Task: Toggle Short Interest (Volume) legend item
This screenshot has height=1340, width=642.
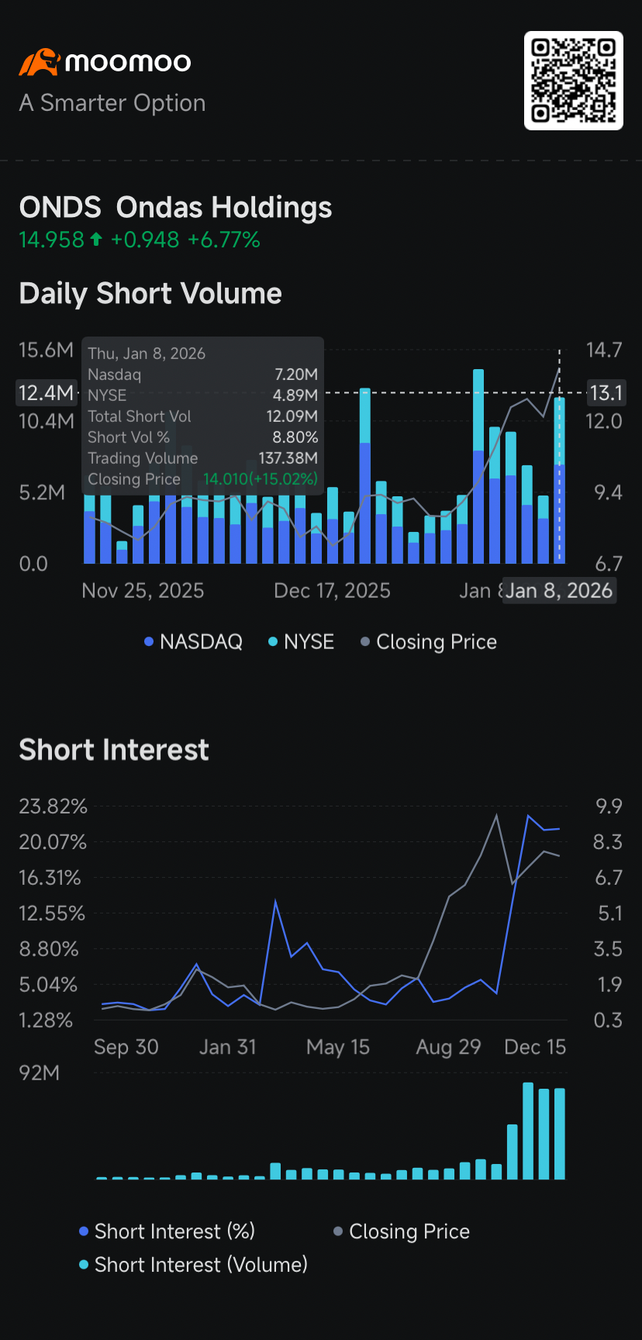Action: click(194, 1265)
